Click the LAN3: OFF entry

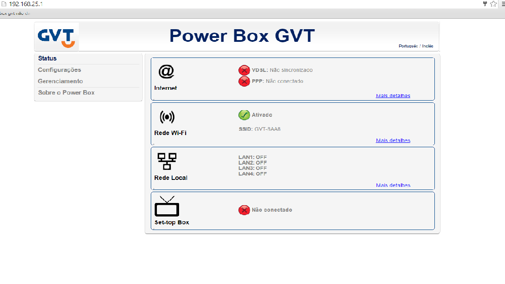pos(253,168)
